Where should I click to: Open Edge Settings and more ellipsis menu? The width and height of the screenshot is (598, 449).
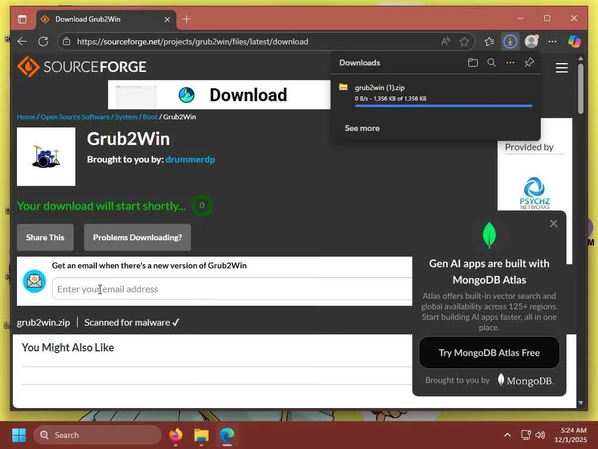click(x=552, y=42)
